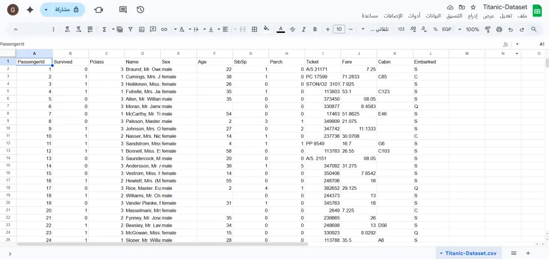Click the sheet direction table icon
549x259 pixels.
coord(90,30)
